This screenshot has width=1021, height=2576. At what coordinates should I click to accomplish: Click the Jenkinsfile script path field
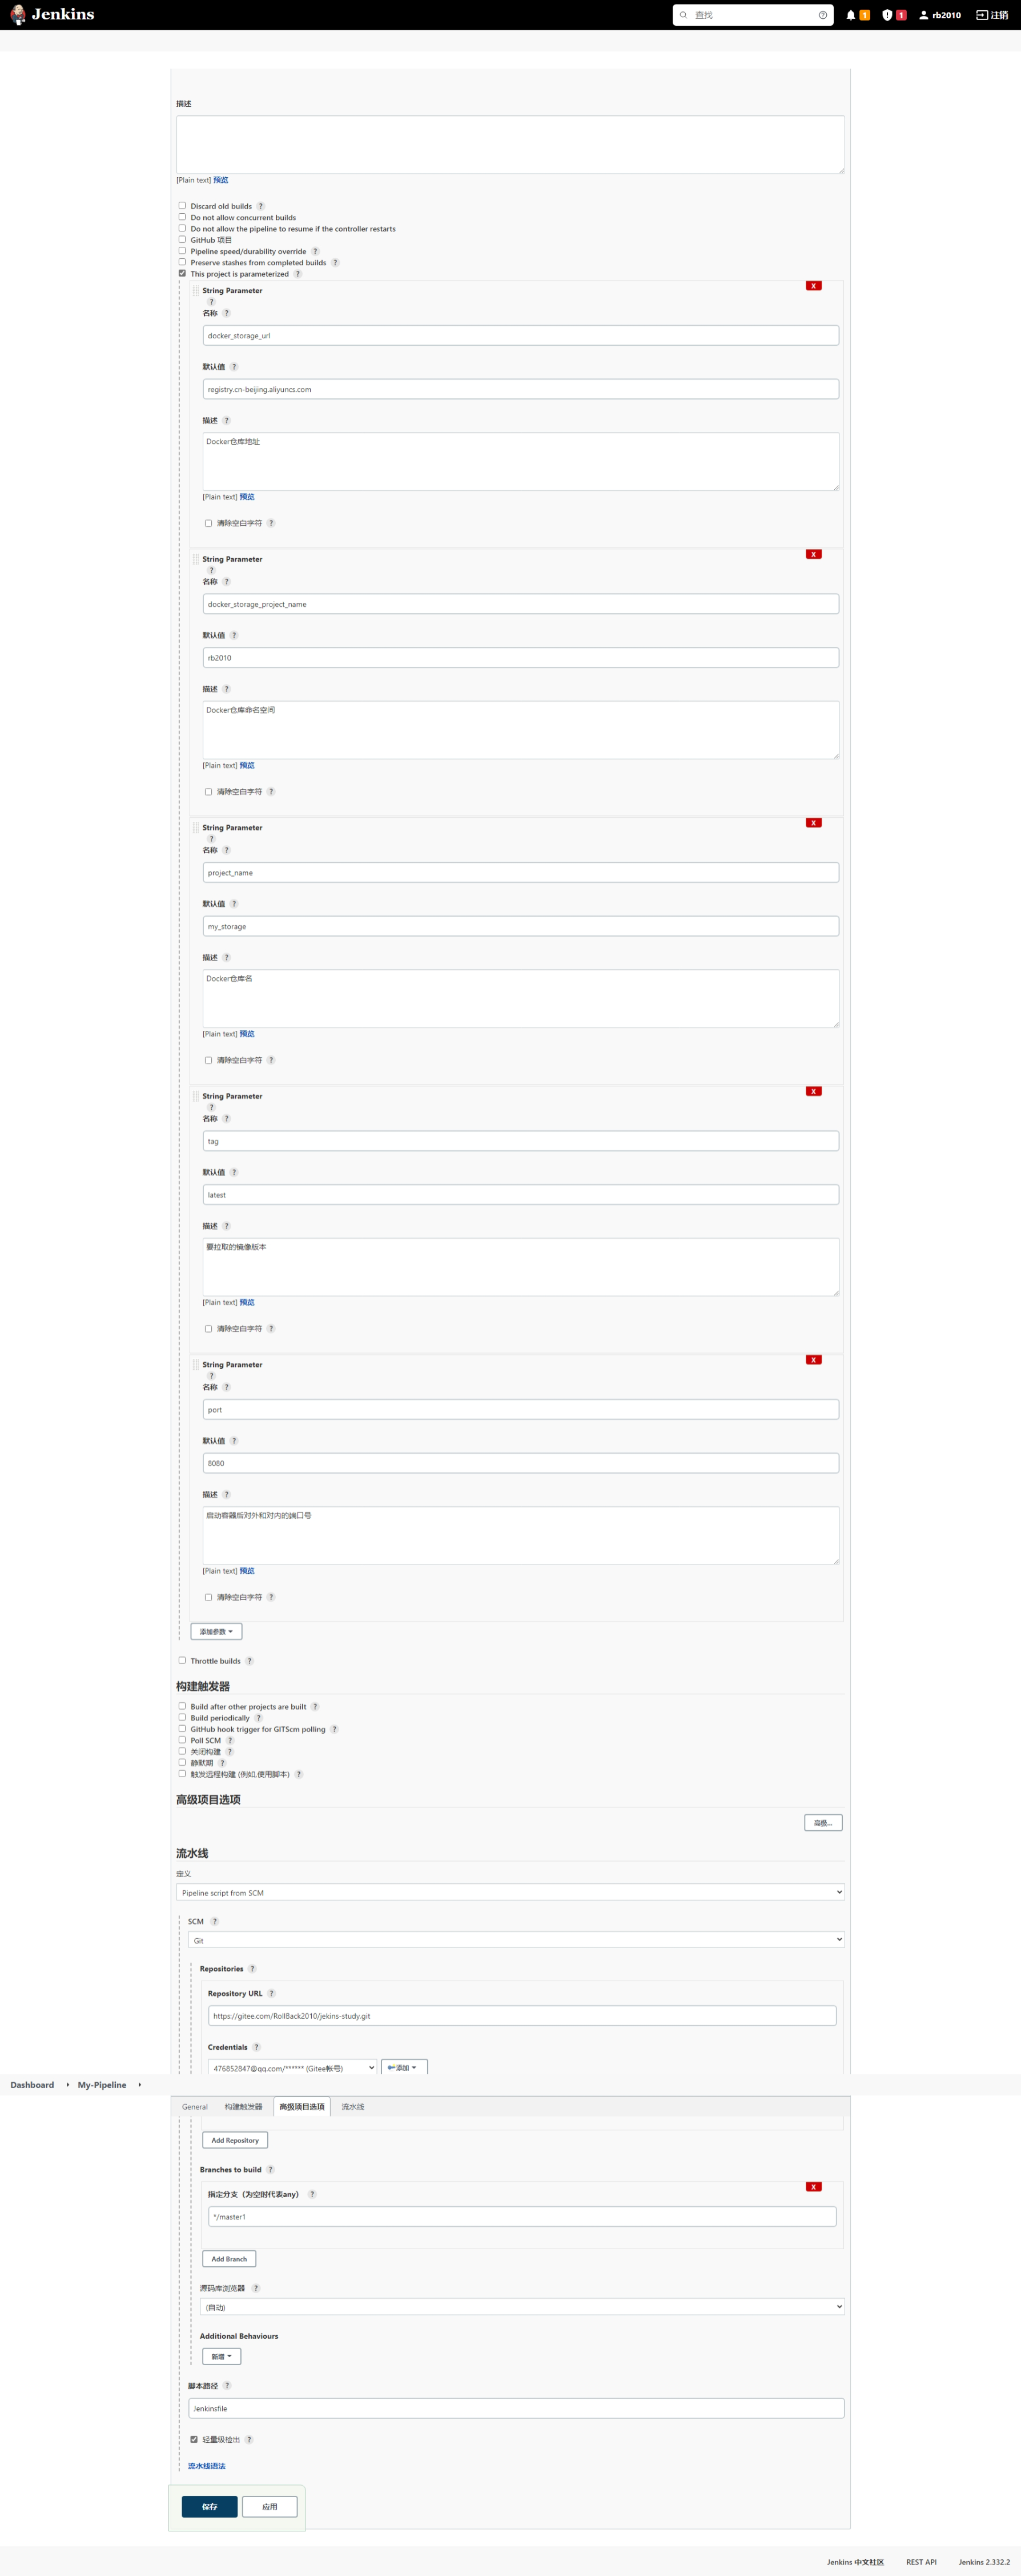(516, 2409)
